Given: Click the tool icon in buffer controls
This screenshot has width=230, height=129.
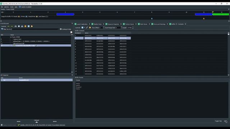Looking at the screenshot, I should 87,28.
